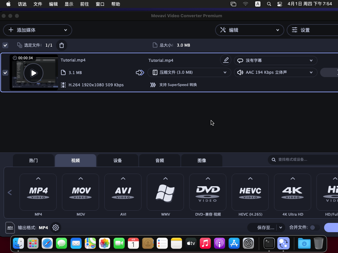Open the 文件 menu
The height and width of the screenshot is (253, 338).
[38, 4]
